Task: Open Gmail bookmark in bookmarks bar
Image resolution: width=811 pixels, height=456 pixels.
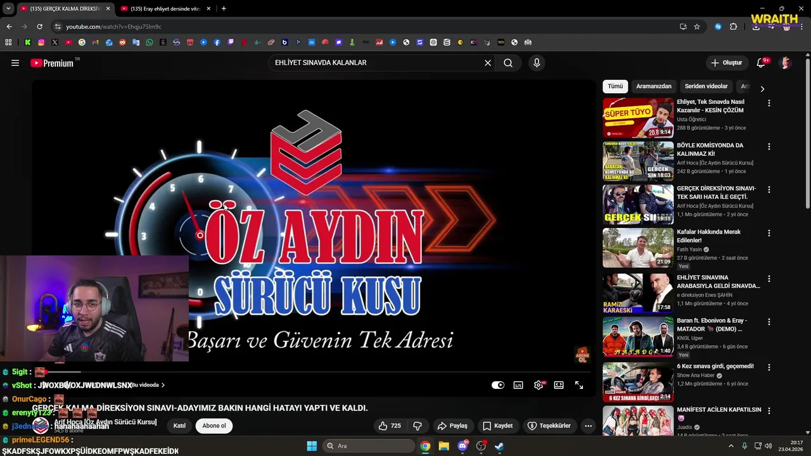Action: [x=96, y=42]
